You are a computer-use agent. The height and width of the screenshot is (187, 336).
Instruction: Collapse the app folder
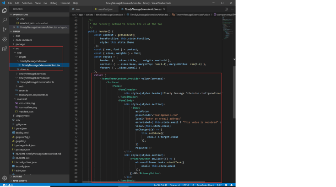click(19, 53)
